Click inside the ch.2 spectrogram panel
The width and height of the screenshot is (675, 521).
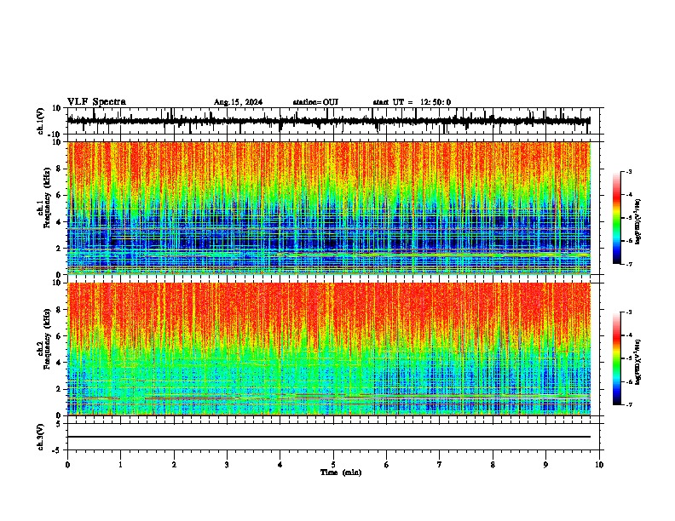coord(329,349)
